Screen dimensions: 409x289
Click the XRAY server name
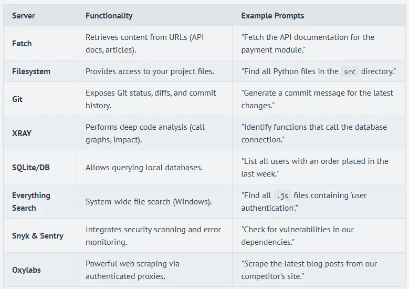(22, 133)
